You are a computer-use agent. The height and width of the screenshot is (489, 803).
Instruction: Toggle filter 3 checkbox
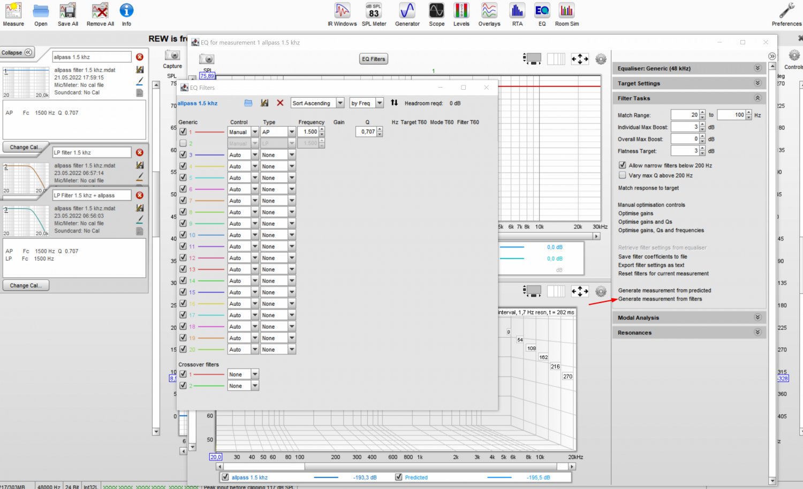pyautogui.click(x=183, y=154)
